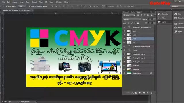This screenshot has height=103, width=184.
Task: Add layer mask icon
Action: tap(136, 93)
